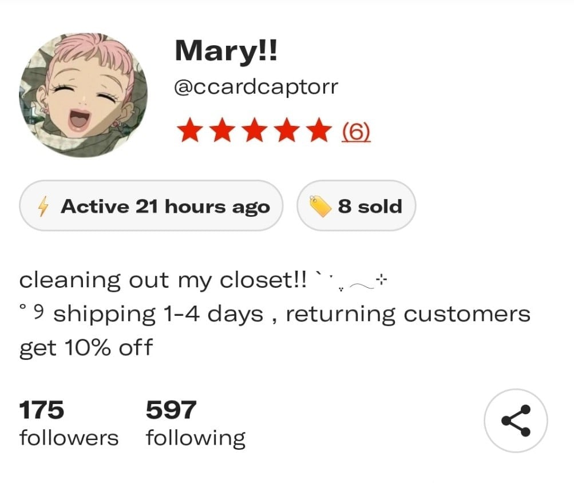
Task: Select the Mary!! display name
Action: click(x=226, y=51)
